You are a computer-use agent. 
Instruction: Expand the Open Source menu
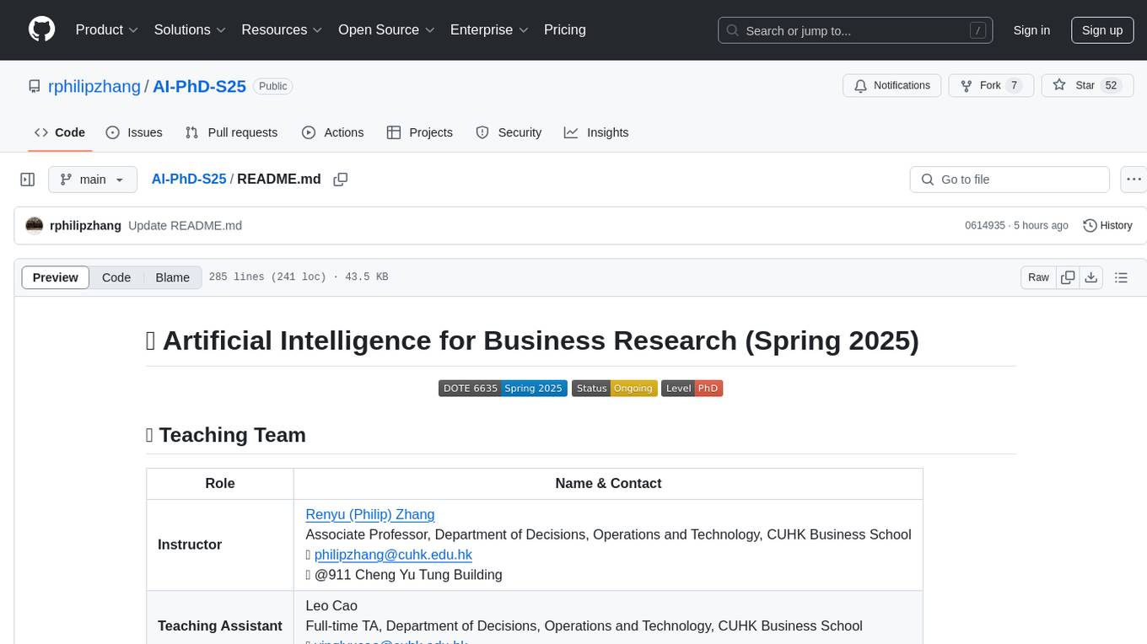point(386,30)
